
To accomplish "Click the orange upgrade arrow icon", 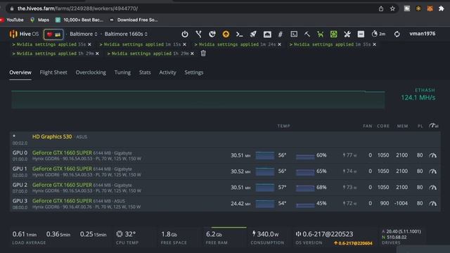I will (x=226, y=34).
